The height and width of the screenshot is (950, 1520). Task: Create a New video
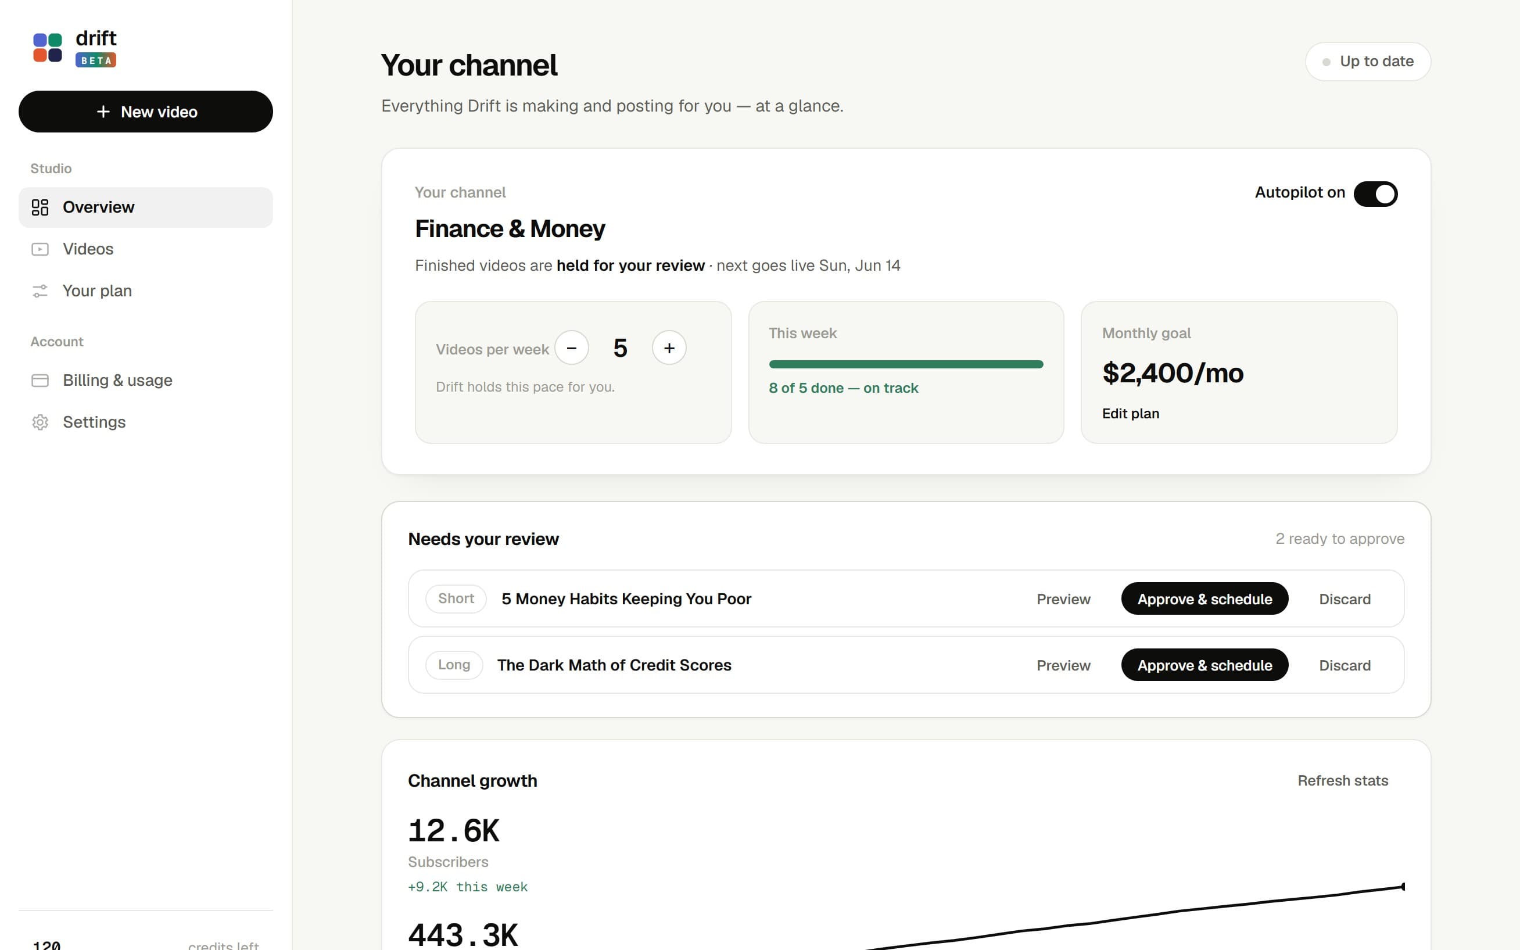[x=146, y=112]
